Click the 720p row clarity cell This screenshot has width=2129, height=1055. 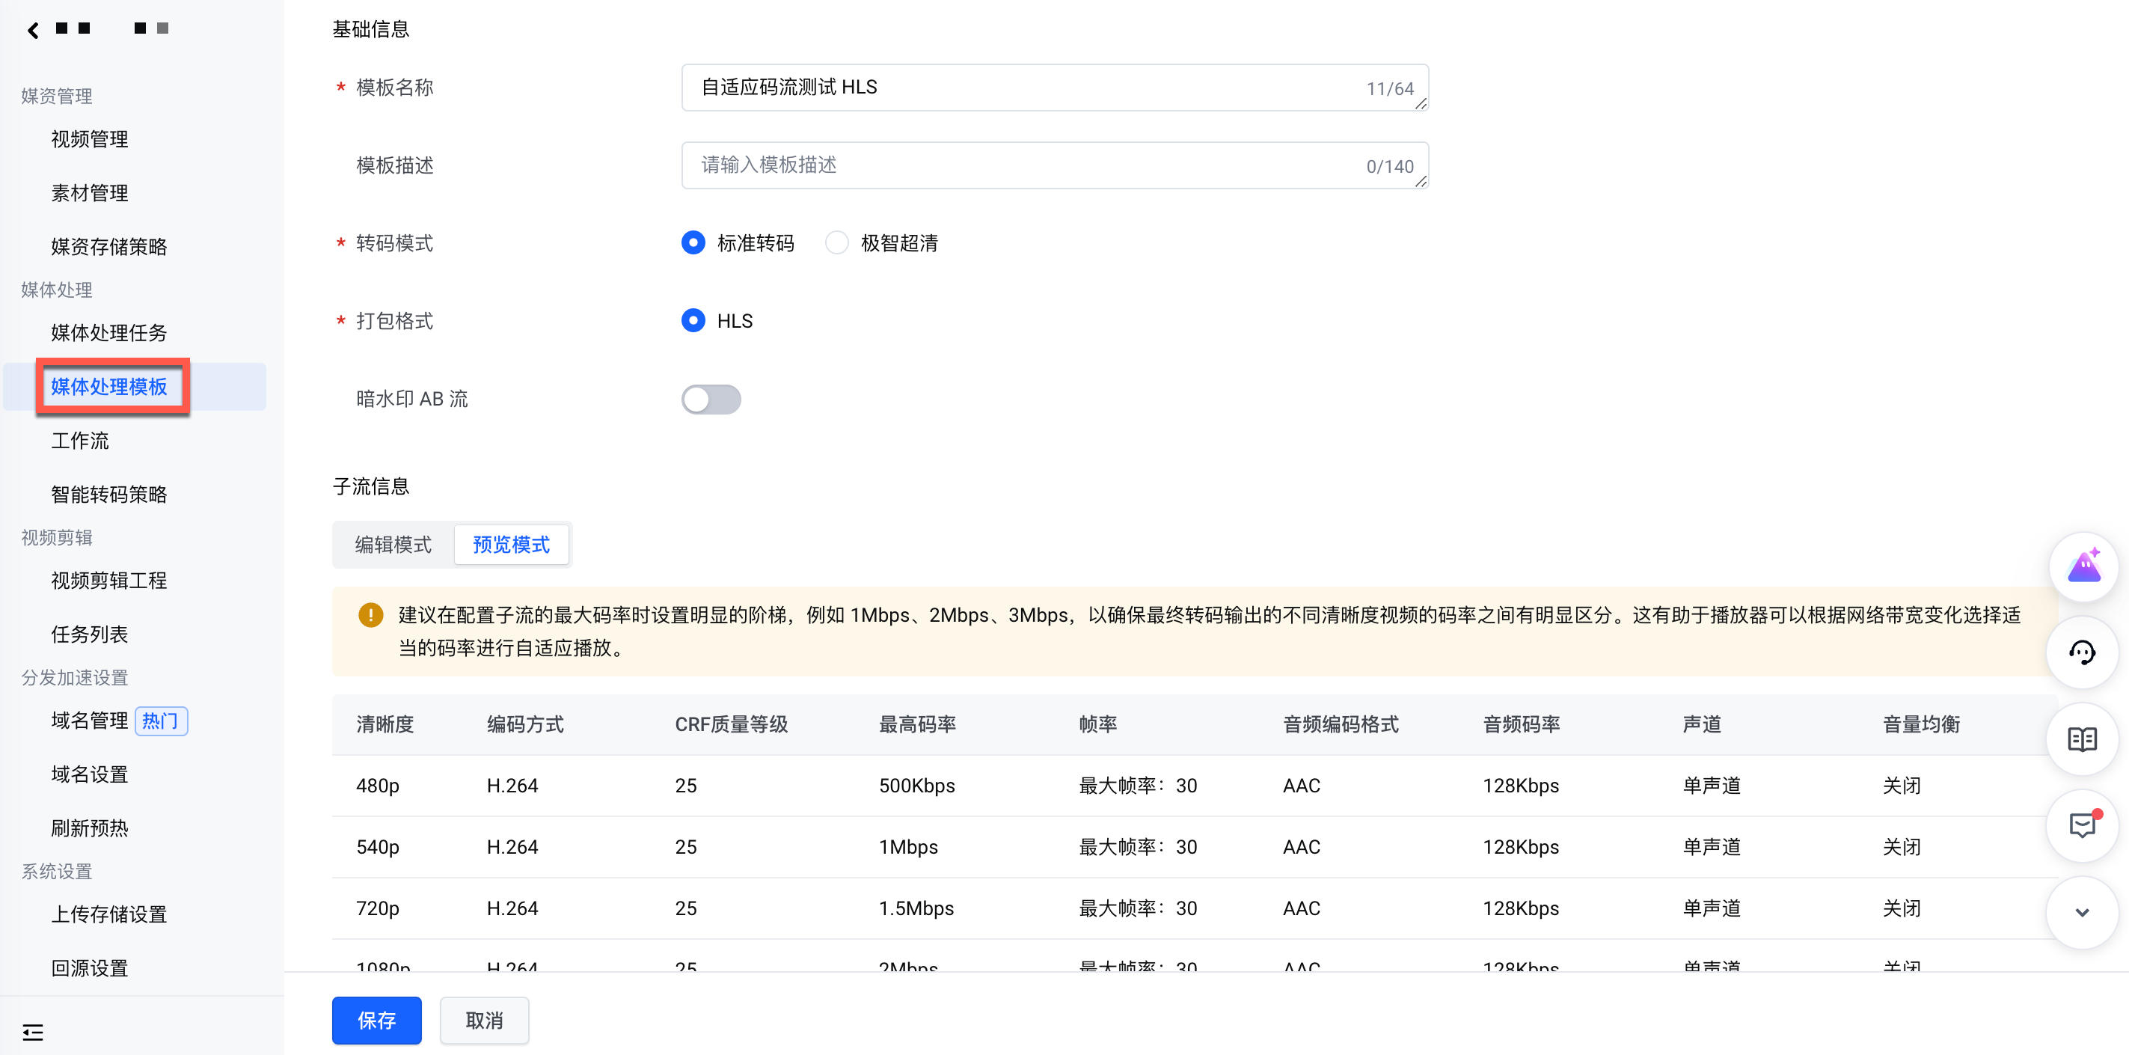[x=378, y=908]
